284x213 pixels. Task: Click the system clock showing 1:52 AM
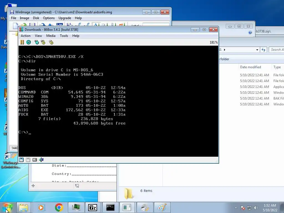pyautogui.click(x=270, y=208)
